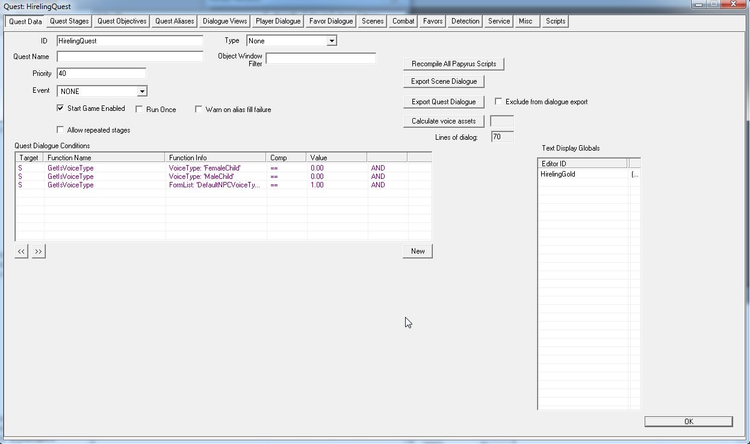Click Export Scene Dialogue button
The height and width of the screenshot is (444, 750).
(444, 81)
